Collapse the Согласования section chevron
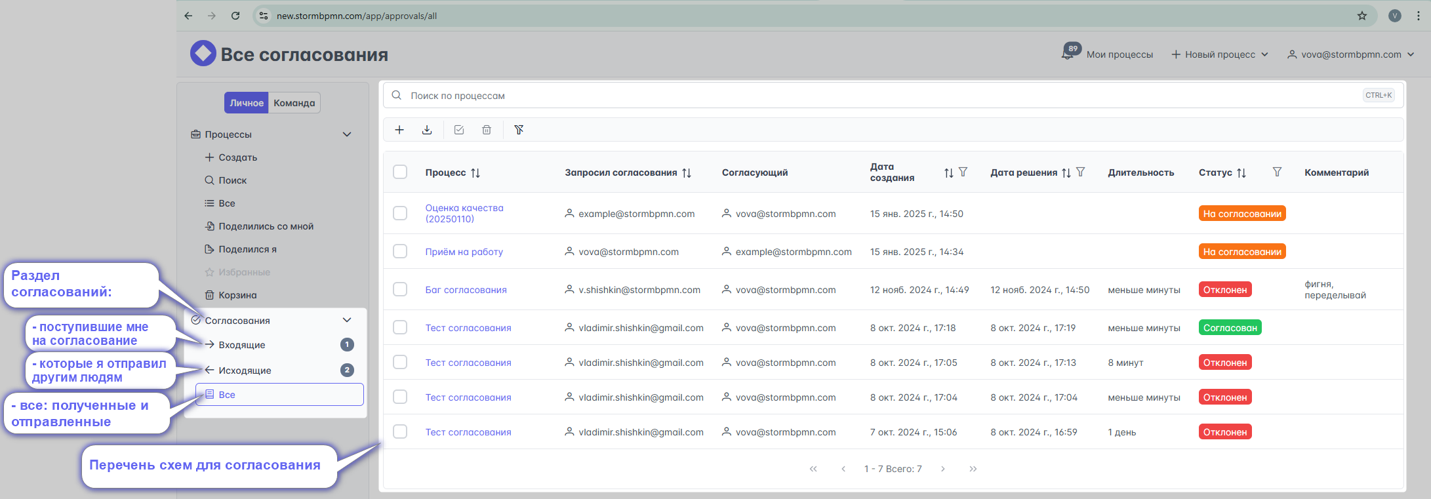 pyautogui.click(x=347, y=320)
